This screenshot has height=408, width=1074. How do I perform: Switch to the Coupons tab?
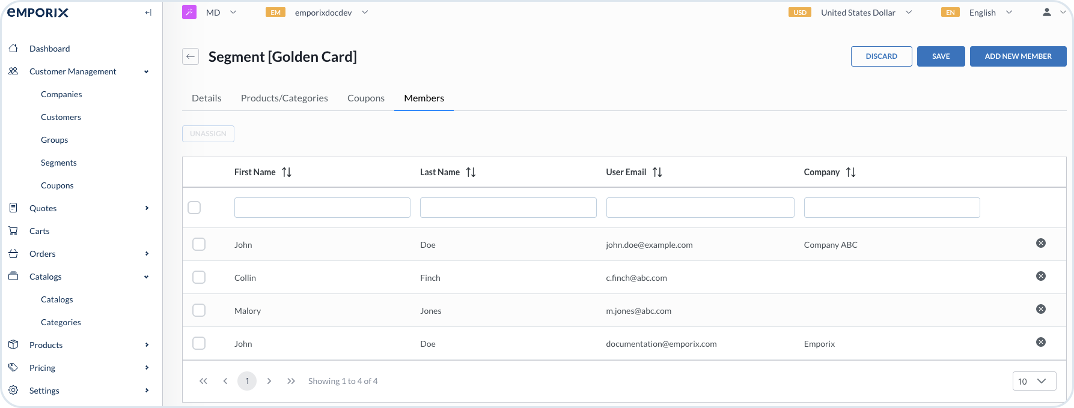pyautogui.click(x=365, y=98)
